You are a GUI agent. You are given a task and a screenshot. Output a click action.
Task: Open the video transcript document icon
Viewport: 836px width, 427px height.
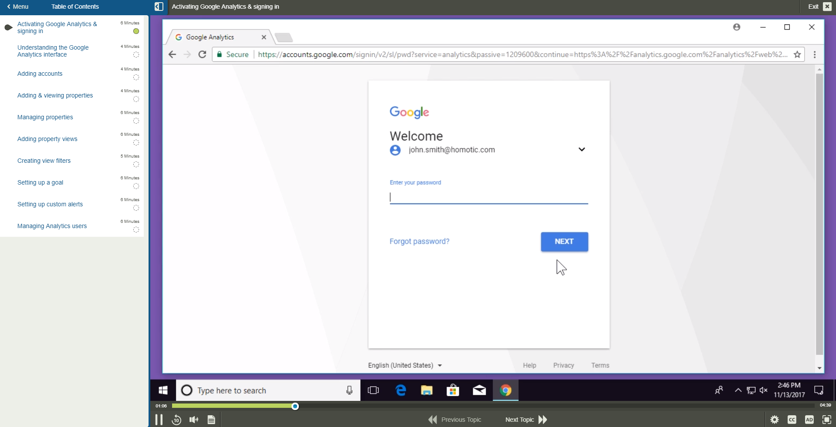pyautogui.click(x=211, y=419)
